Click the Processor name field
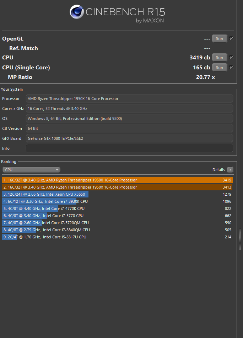Image resolution: width=243 pixels, height=338 pixels. pos(129,99)
